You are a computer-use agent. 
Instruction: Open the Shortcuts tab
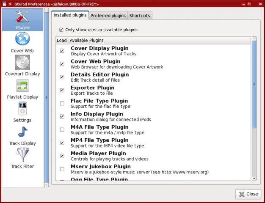click(139, 16)
